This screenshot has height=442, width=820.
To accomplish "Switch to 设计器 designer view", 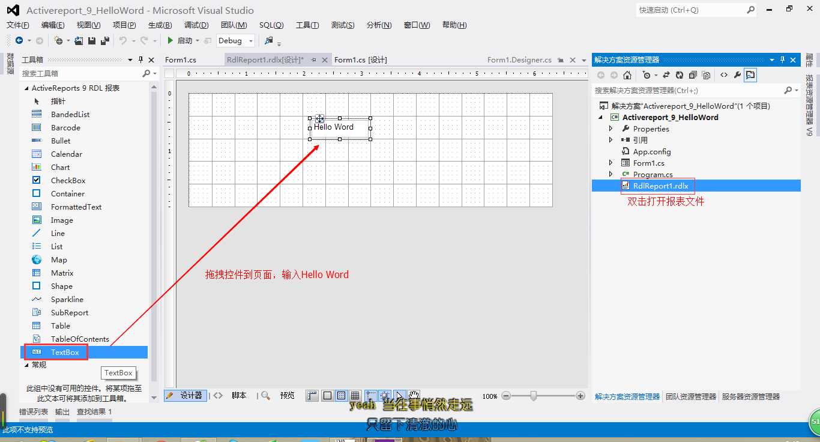I will [185, 395].
